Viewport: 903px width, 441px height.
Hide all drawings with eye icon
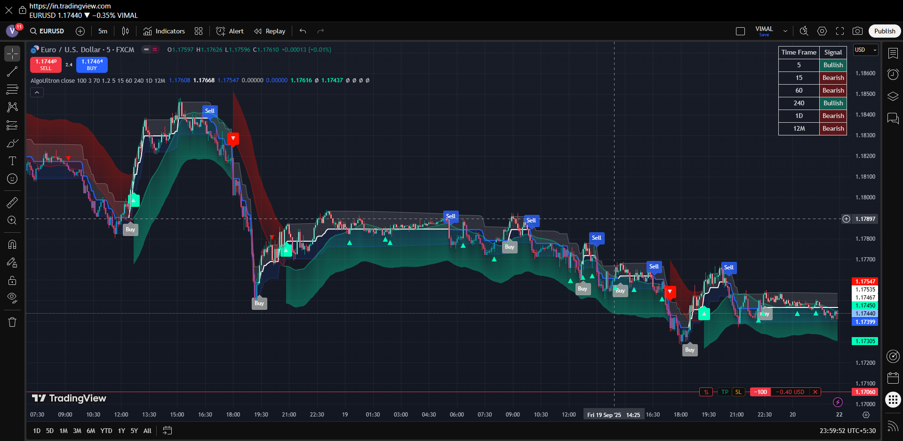click(12, 298)
